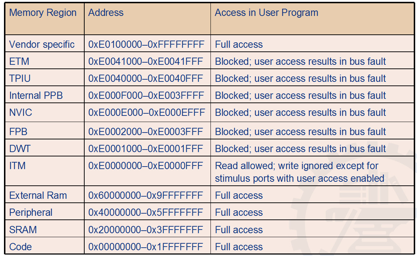Click the ITM memory region cell
417x256 pixels.
(17, 166)
